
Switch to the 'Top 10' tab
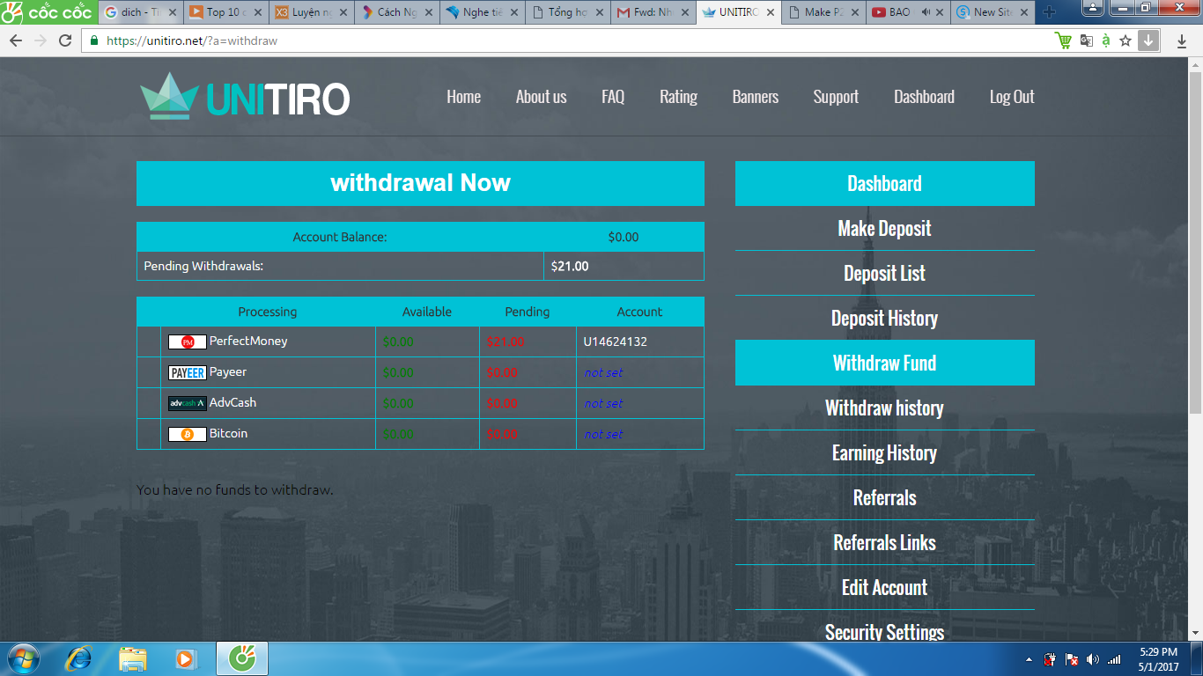(x=225, y=12)
